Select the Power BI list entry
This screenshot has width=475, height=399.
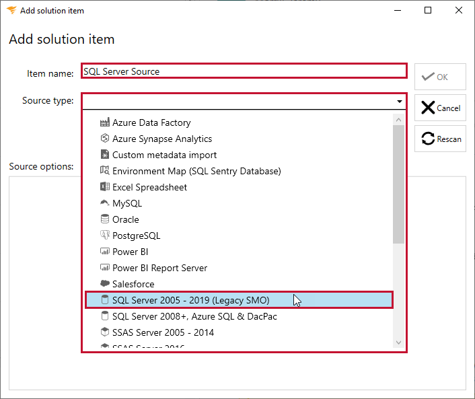[x=240, y=251]
